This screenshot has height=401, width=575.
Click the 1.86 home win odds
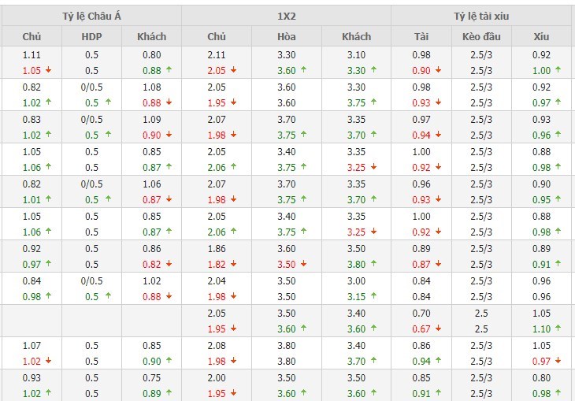pos(217,249)
